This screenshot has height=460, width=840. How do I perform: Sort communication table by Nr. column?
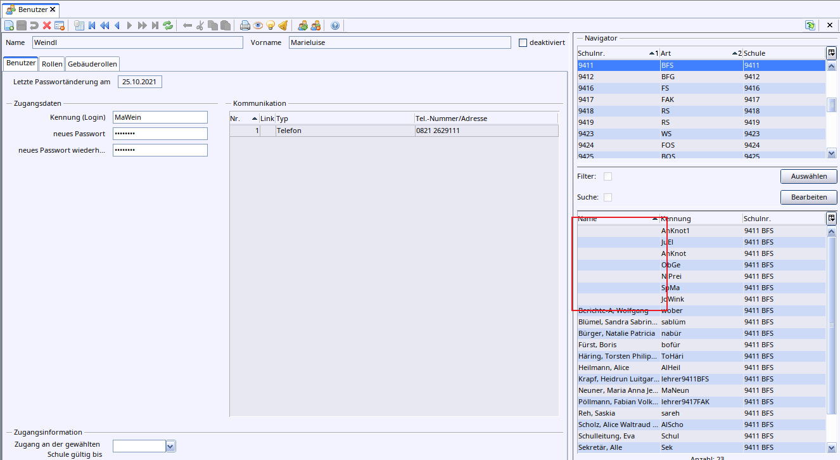point(245,118)
